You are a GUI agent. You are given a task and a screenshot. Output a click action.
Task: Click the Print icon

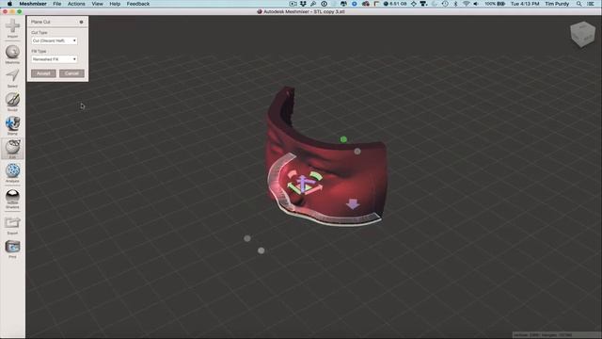pyautogui.click(x=12, y=249)
